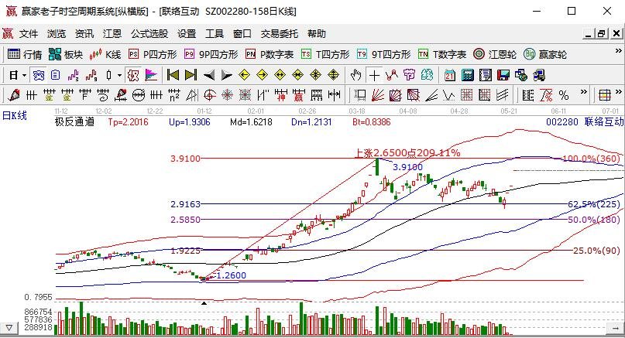
Task: Launch the 江恩轮 Gann wheel
Action: 495,54
